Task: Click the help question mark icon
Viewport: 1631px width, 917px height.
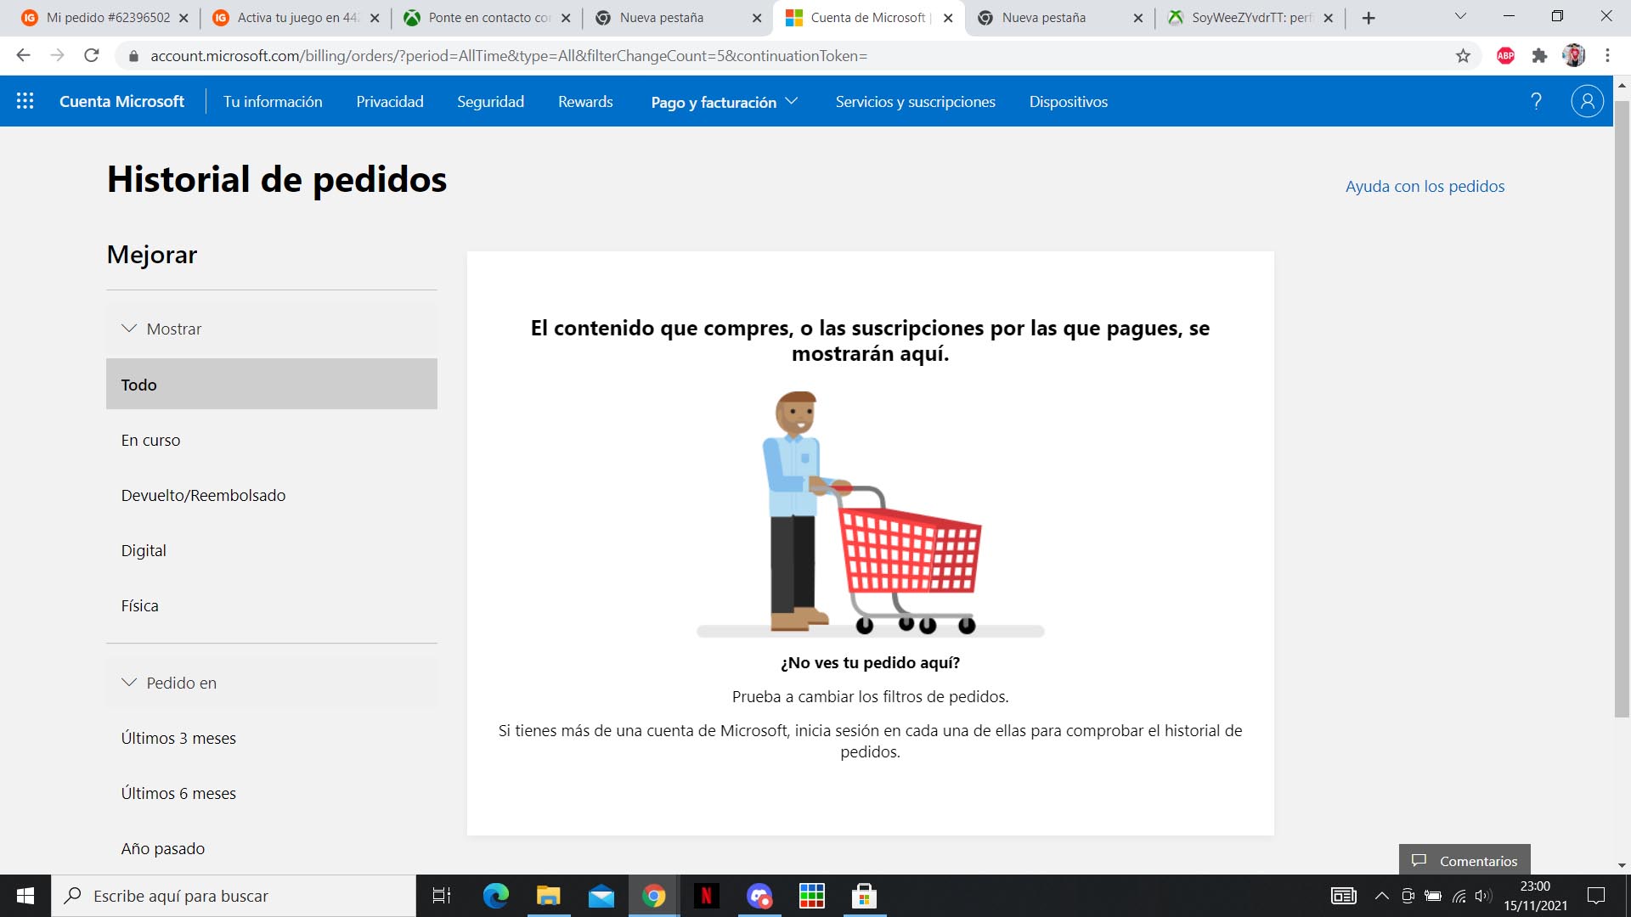Action: click(1536, 101)
